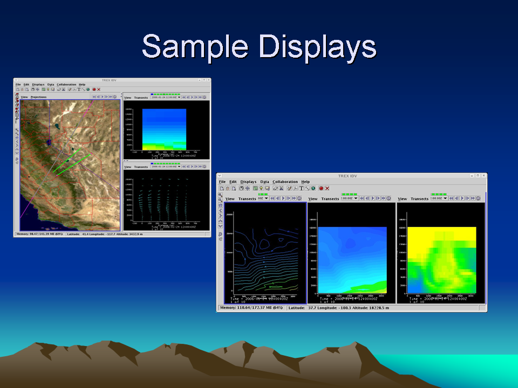Open View menu above blue cross-section panel
518x388 pixels.
click(x=312, y=199)
